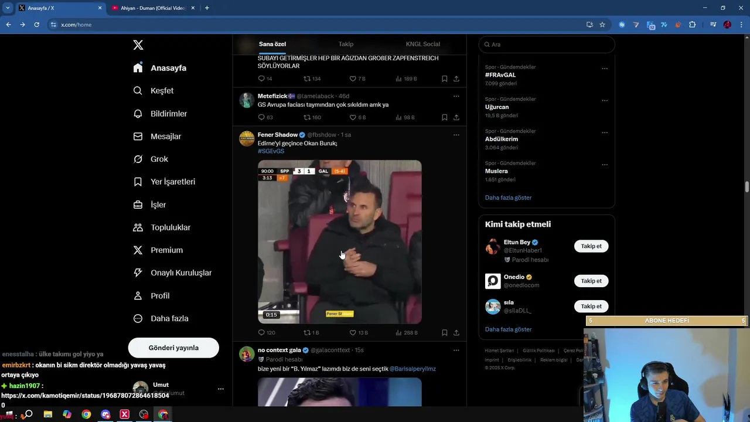Open more options for Uğurcan trend
The height and width of the screenshot is (422, 750).
(x=605, y=100)
